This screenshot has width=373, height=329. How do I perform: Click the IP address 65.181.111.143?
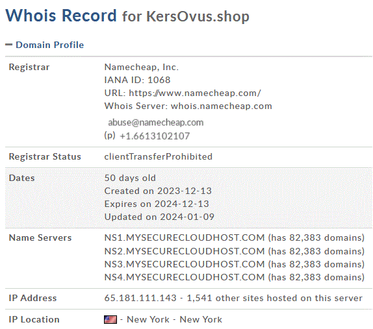(140, 298)
